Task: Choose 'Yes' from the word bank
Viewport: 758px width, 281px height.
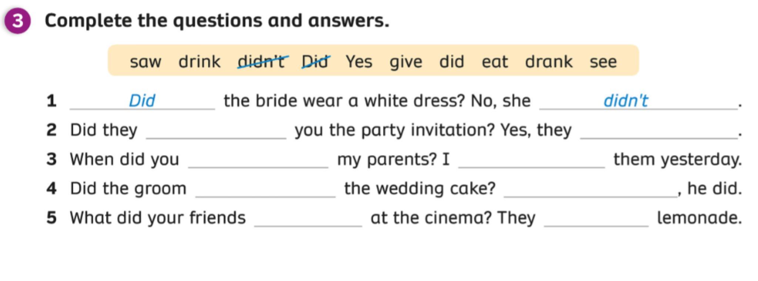Action: pyautogui.click(x=359, y=61)
